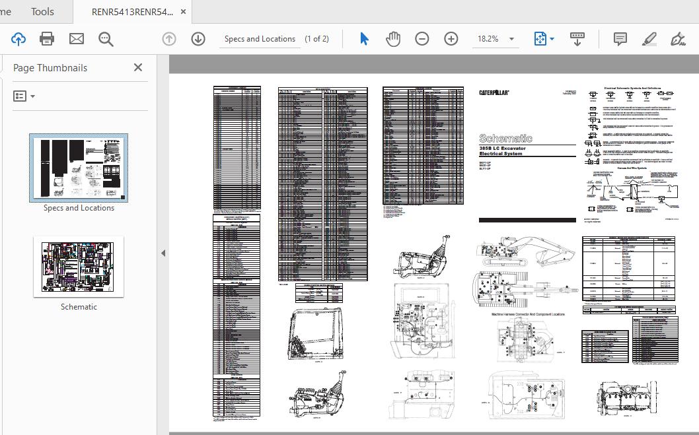Click the Caterpillar logo in the document
The image size is (699, 435).
(494, 92)
